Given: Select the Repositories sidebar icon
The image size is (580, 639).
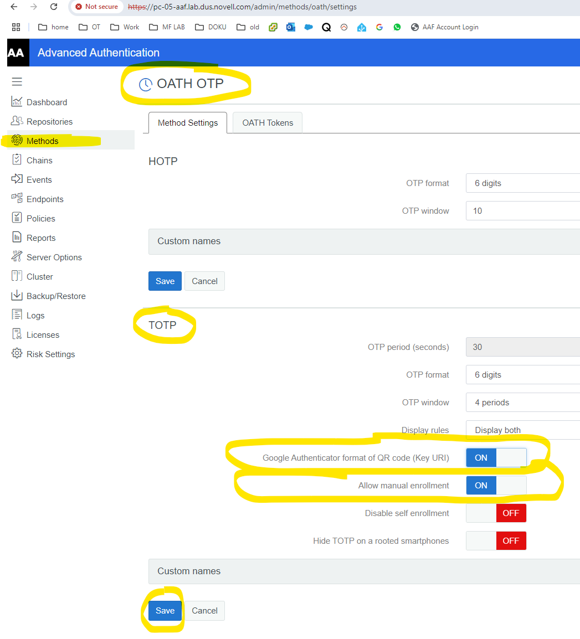Looking at the screenshot, I should pyautogui.click(x=17, y=121).
